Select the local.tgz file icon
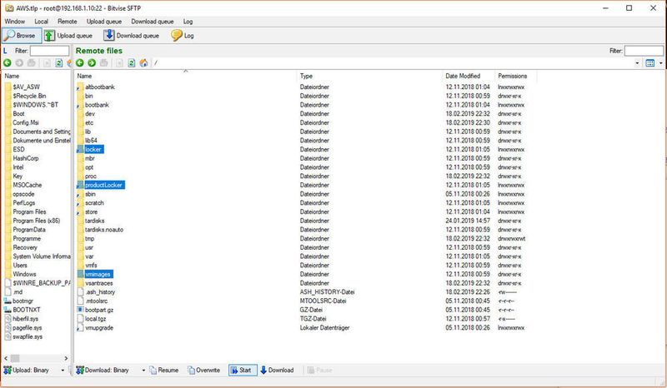Image resolution: width=667 pixels, height=388 pixels. pyautogui.click(x=80, y=319)
